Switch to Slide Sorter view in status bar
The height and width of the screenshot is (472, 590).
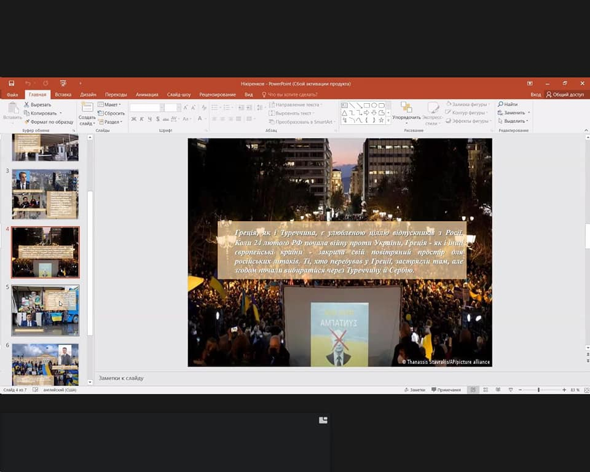(x=485, y=390)
